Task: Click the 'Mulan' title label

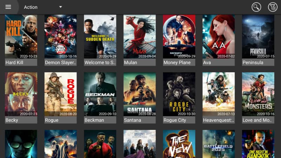Action: [139, 62]
